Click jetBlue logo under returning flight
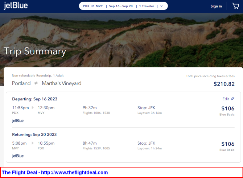243x178 pixels. click(x=18, y=156)
